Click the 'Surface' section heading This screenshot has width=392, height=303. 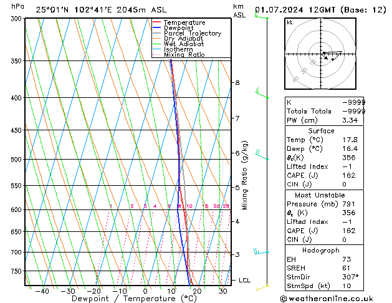[x=321, y=131]
